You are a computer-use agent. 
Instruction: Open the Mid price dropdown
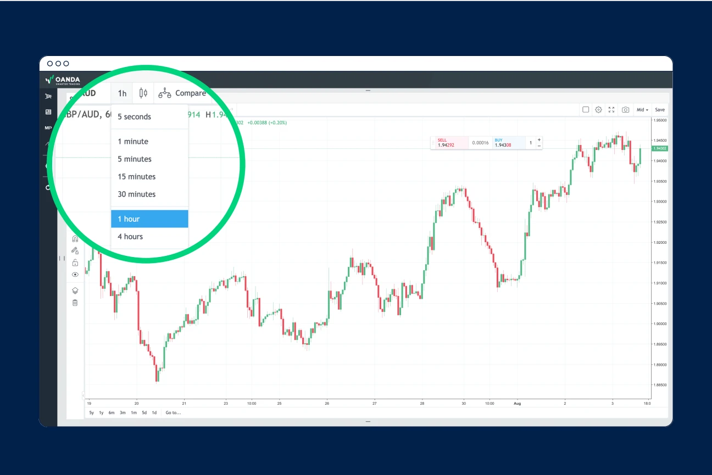(x=642, y=110)
